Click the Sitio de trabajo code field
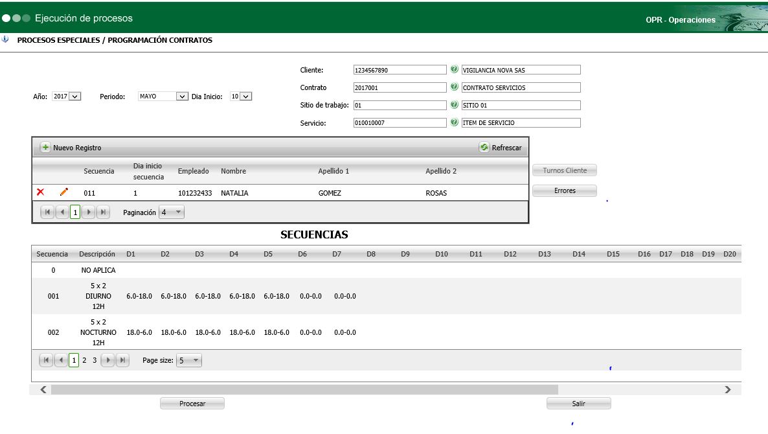Screen dimensions: 768x434 click(x=400, y=106)
